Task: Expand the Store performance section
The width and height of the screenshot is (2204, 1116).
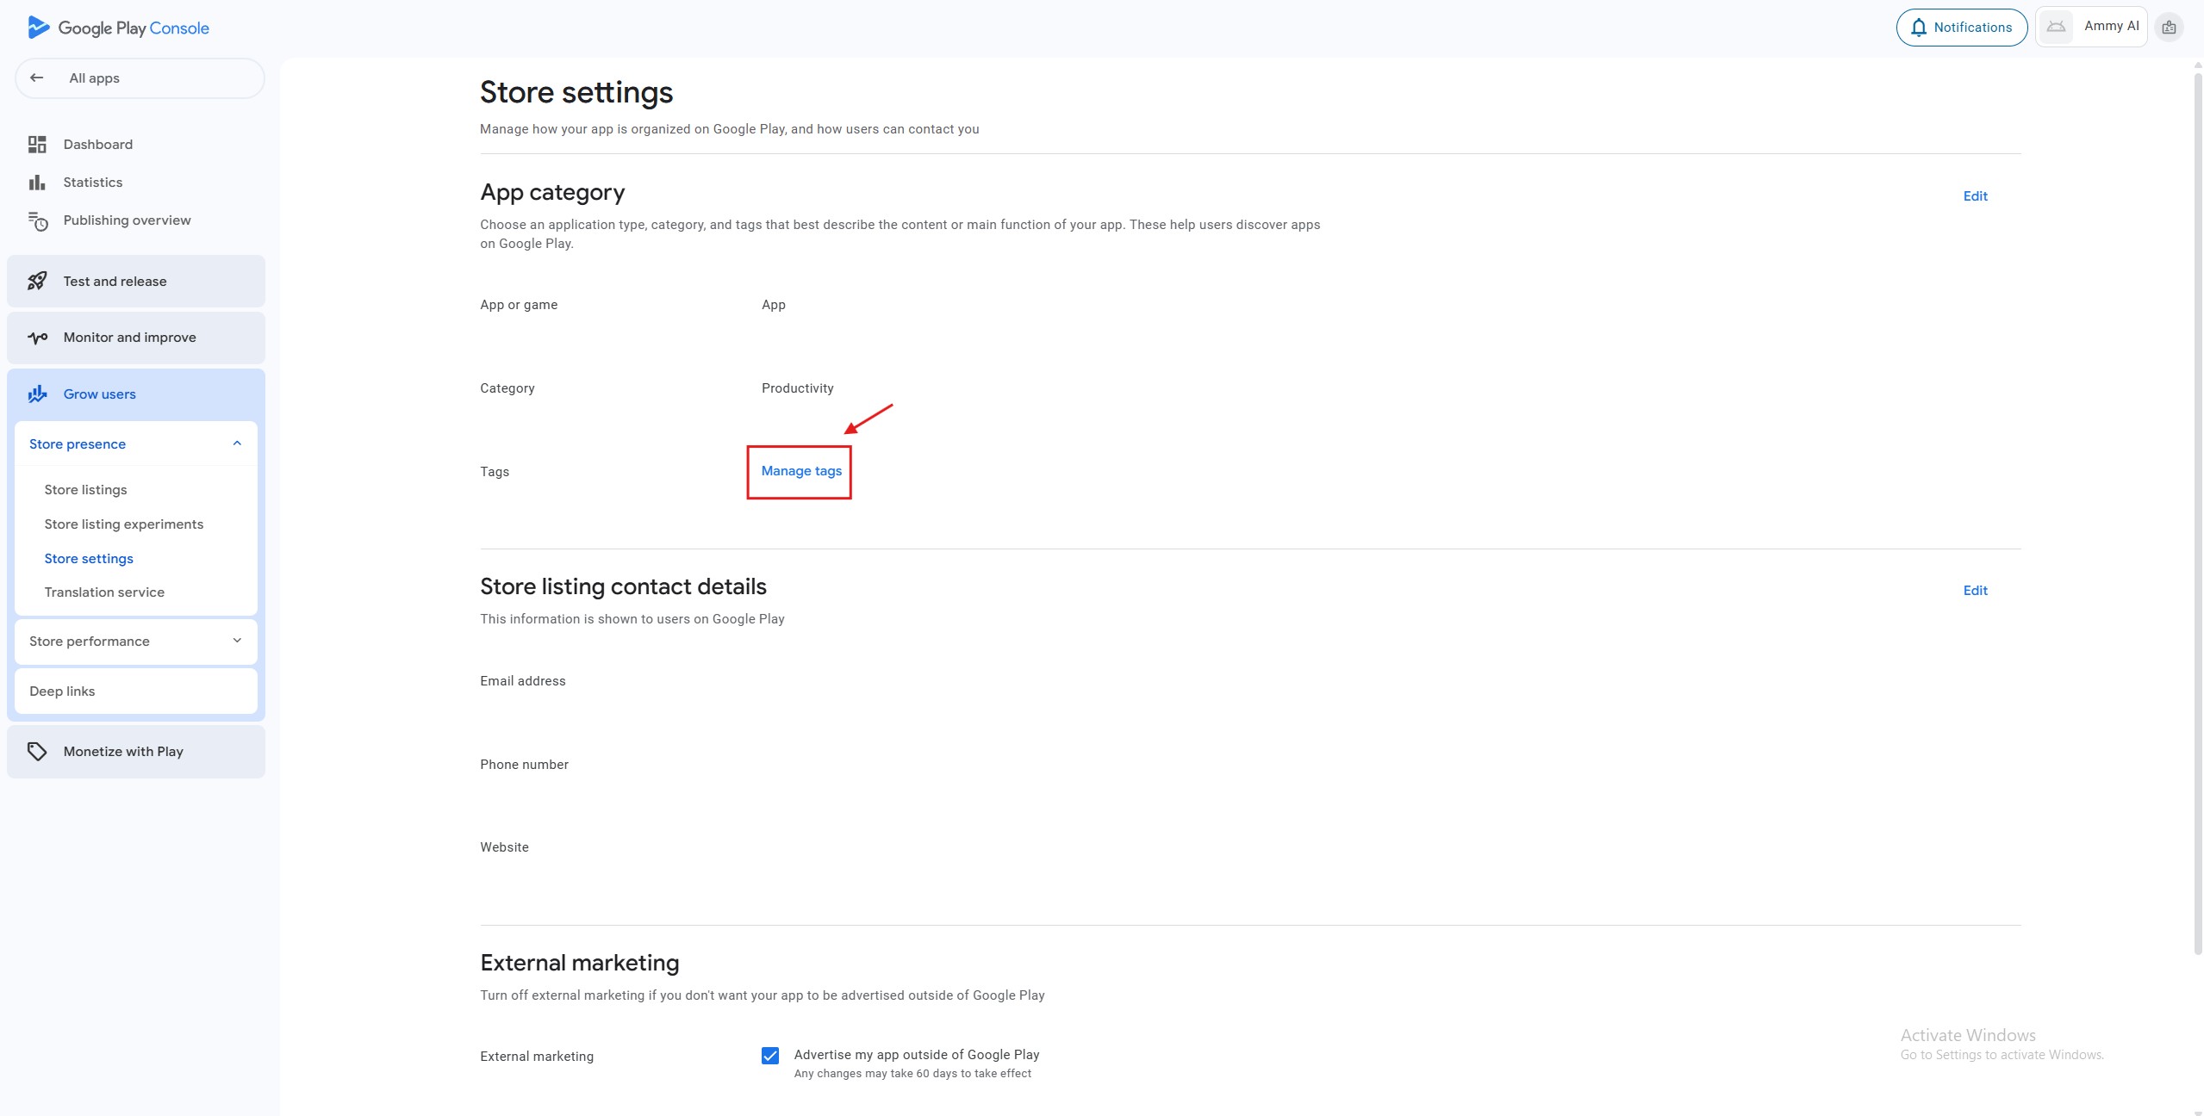Action: [x=237, y=641]
